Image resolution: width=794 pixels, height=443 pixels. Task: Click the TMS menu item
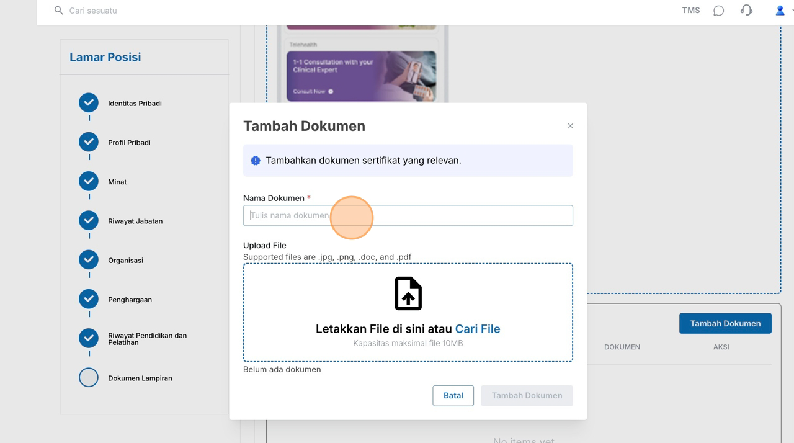(690, 11)
